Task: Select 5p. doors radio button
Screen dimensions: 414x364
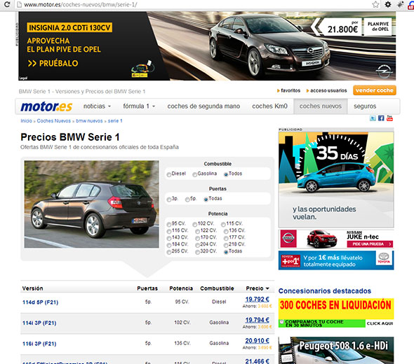Action: coord(187,199)
